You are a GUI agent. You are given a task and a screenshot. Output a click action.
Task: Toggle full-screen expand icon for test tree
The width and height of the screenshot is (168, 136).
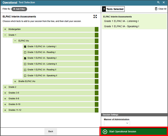(95, 16)
